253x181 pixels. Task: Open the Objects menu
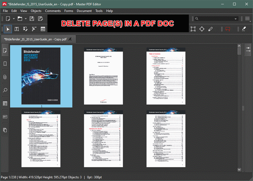[x=36, y=11]
